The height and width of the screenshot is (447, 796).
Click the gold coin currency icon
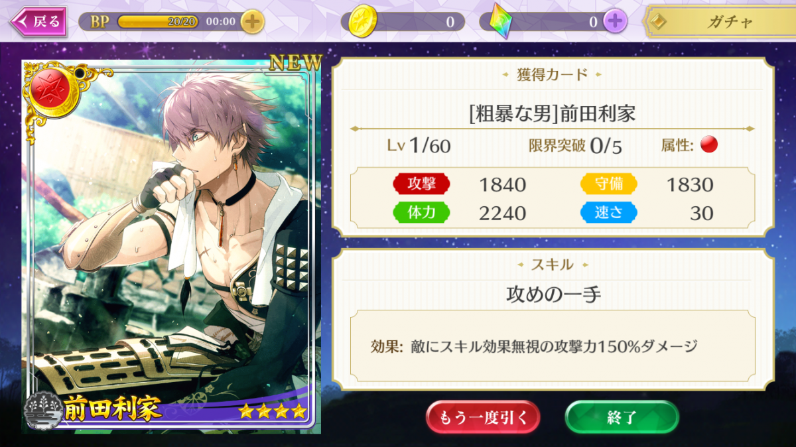pos(363,21)
